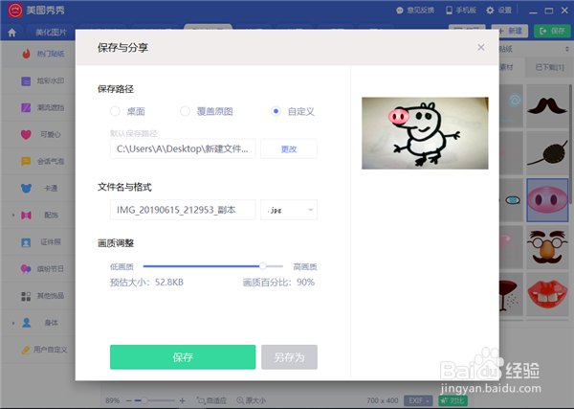This screenshot has height=409, width=574.
Task: Click the 手机版 phone icon
Action: pyautogui.click(x=450, y=11)
